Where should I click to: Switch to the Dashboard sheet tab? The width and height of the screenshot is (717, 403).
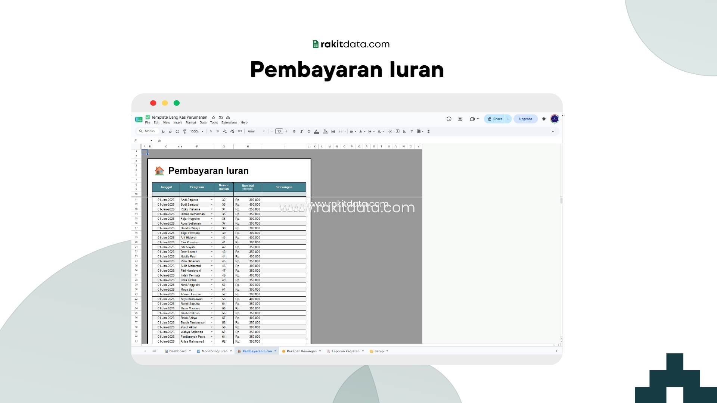[x=178, y=351]
